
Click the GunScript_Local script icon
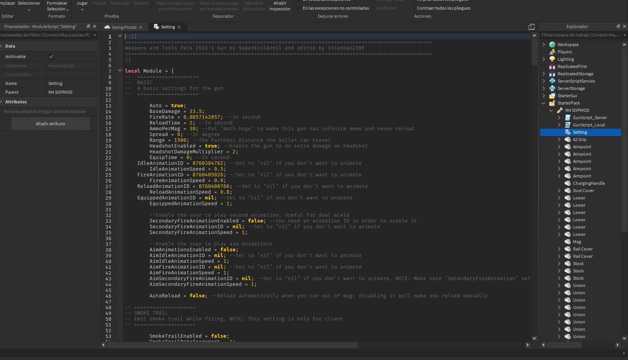[568, 125]
